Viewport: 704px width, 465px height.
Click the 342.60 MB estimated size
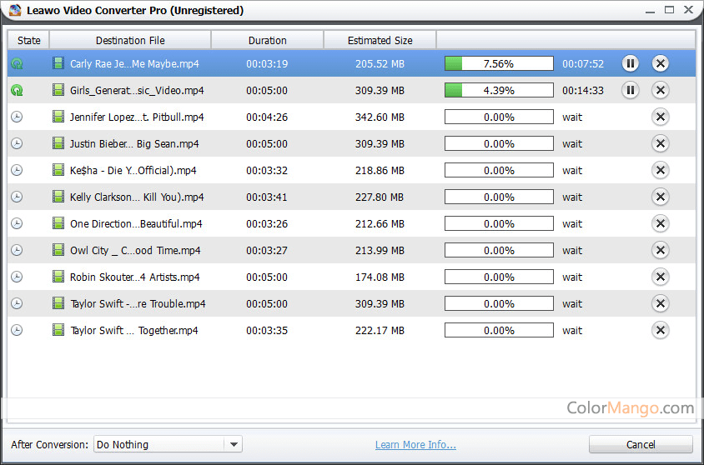click(x=380, y=117)
